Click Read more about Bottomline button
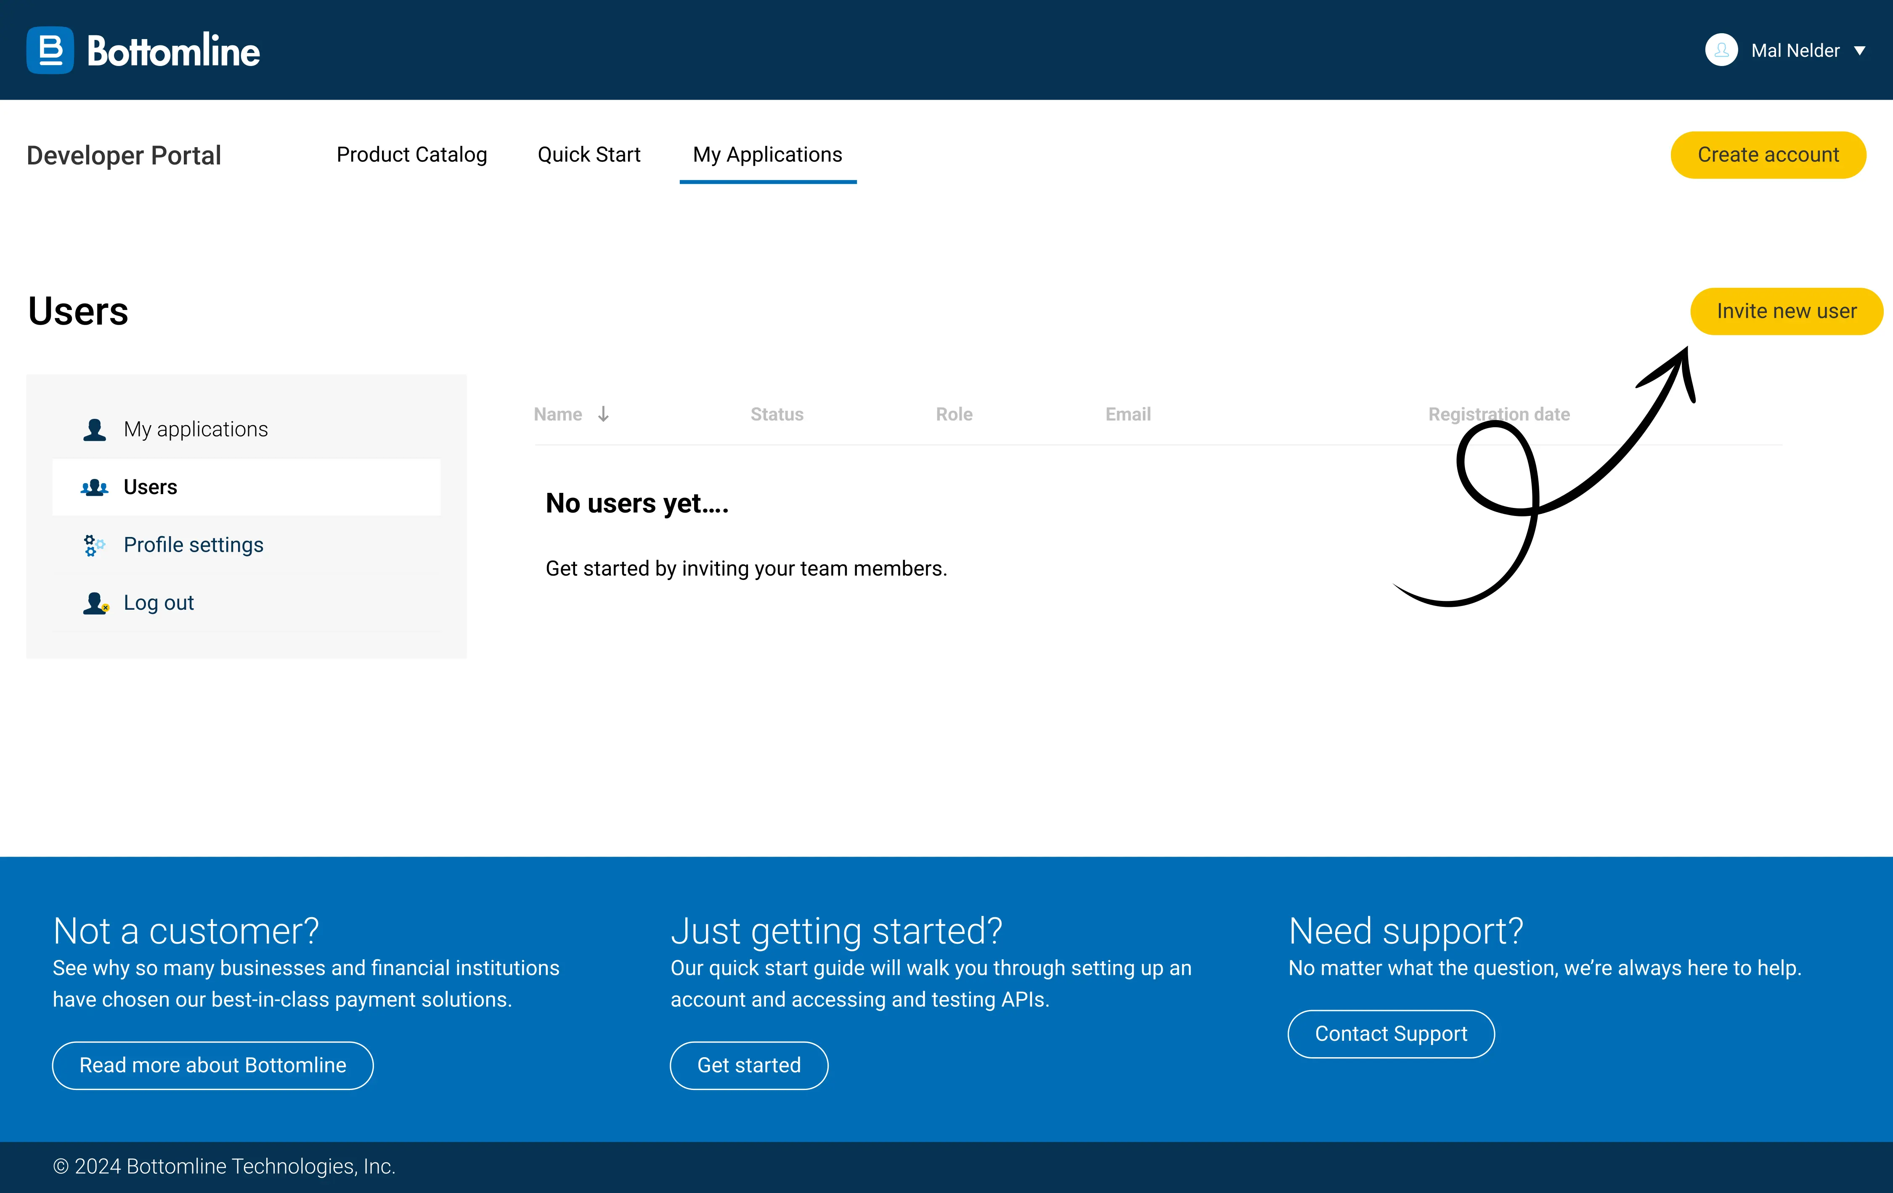 pos(212,1066)
